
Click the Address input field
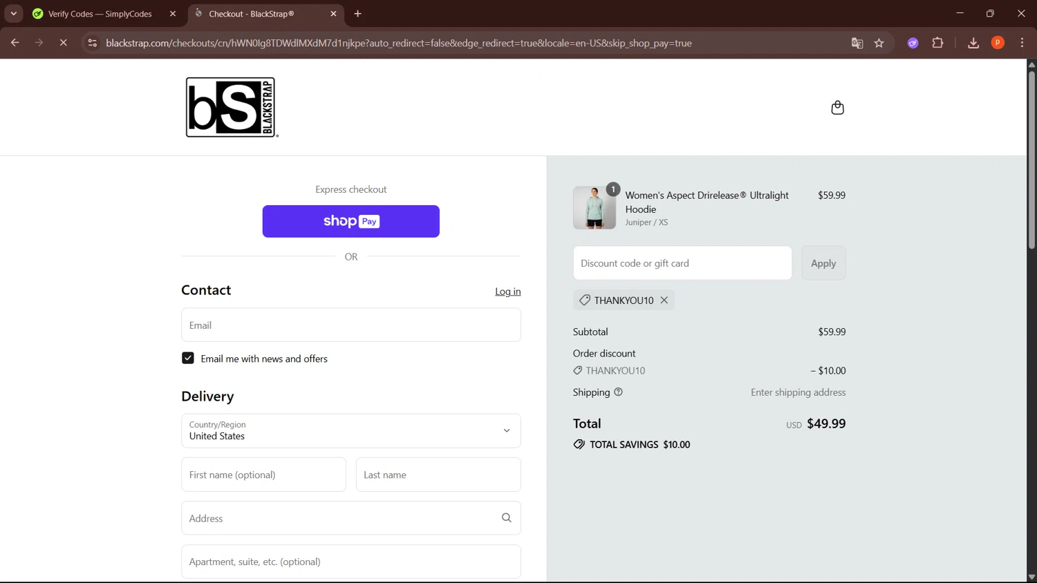(351, 518)
